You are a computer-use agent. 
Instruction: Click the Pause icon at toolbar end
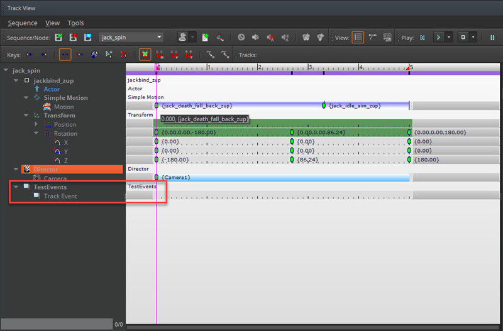point(492,38)
